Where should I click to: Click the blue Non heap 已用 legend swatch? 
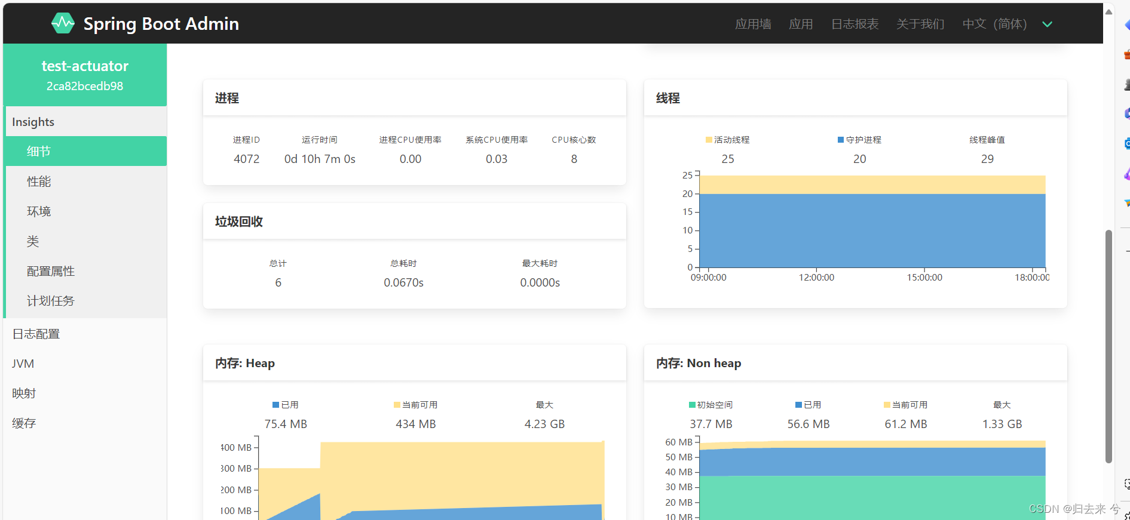(x=798, y=405)
